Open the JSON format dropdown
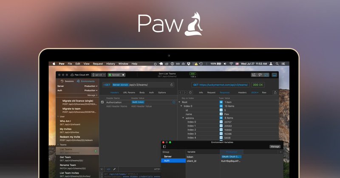Screen dimensions: 340x178 click(255, 93)
